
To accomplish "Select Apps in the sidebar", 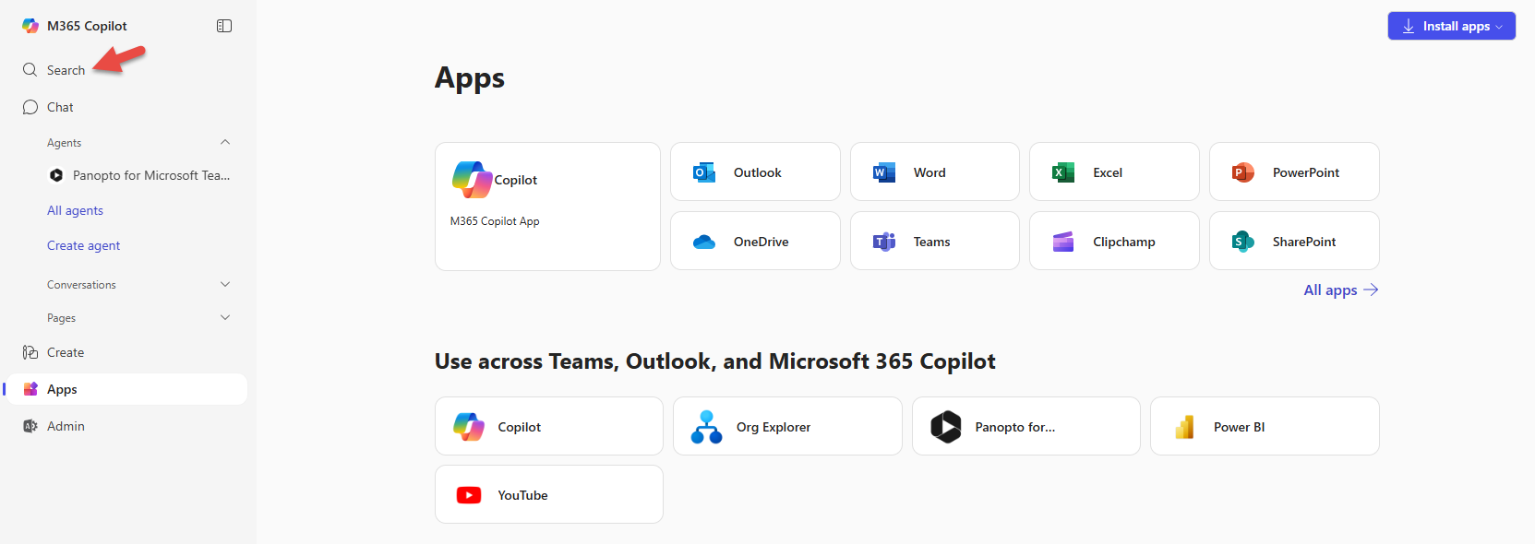I will (x=127, y=389).
